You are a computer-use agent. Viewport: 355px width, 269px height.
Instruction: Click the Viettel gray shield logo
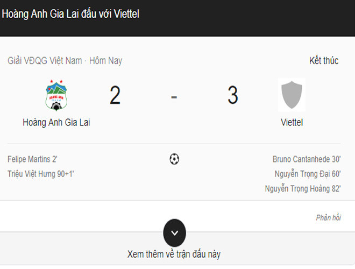point(292,95)
